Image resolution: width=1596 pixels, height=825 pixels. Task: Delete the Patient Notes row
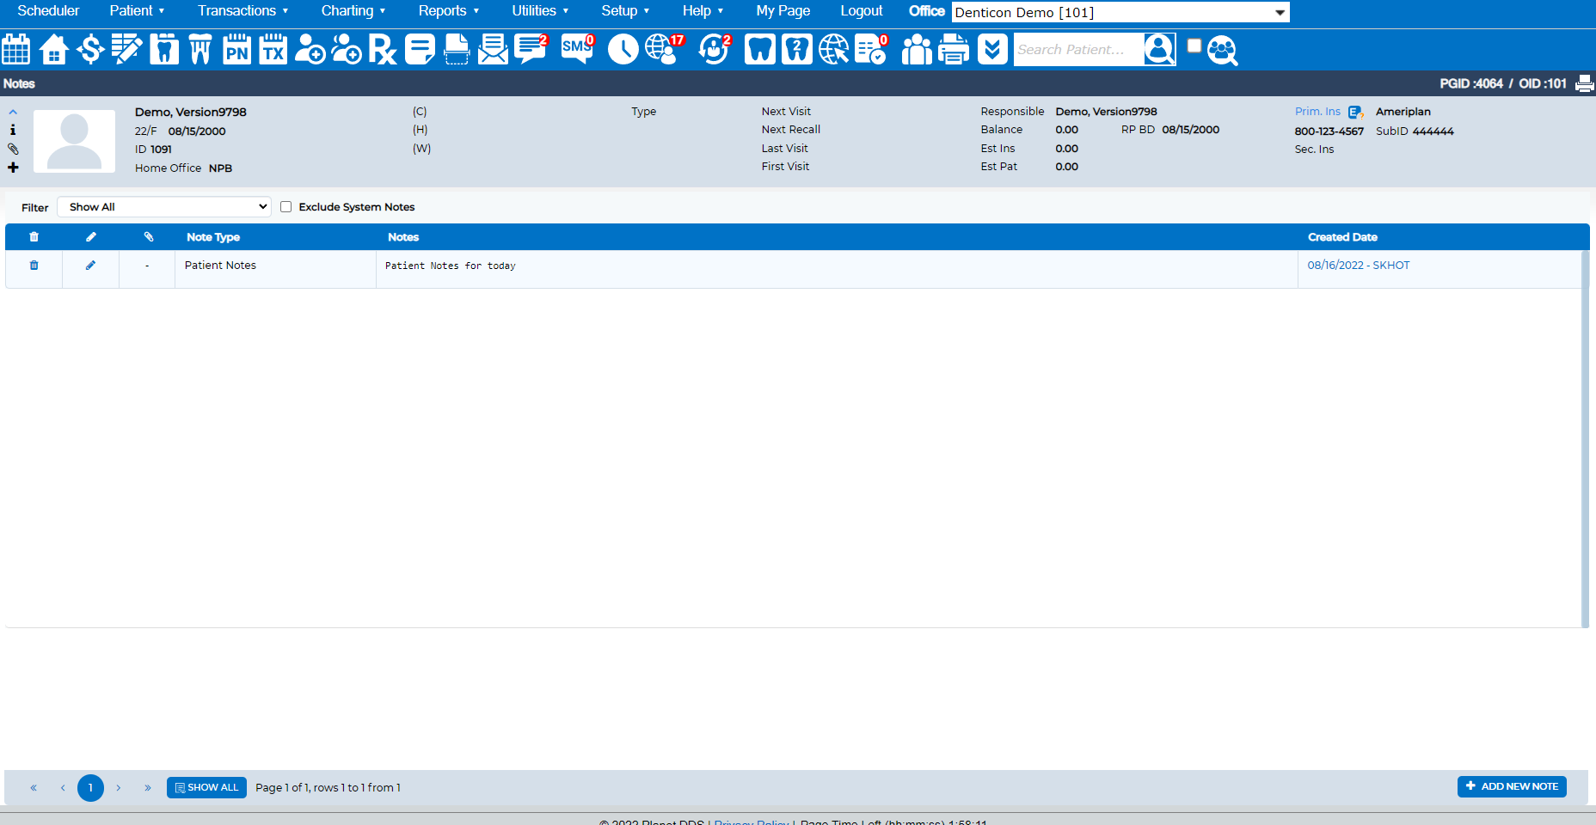(34, 265)
